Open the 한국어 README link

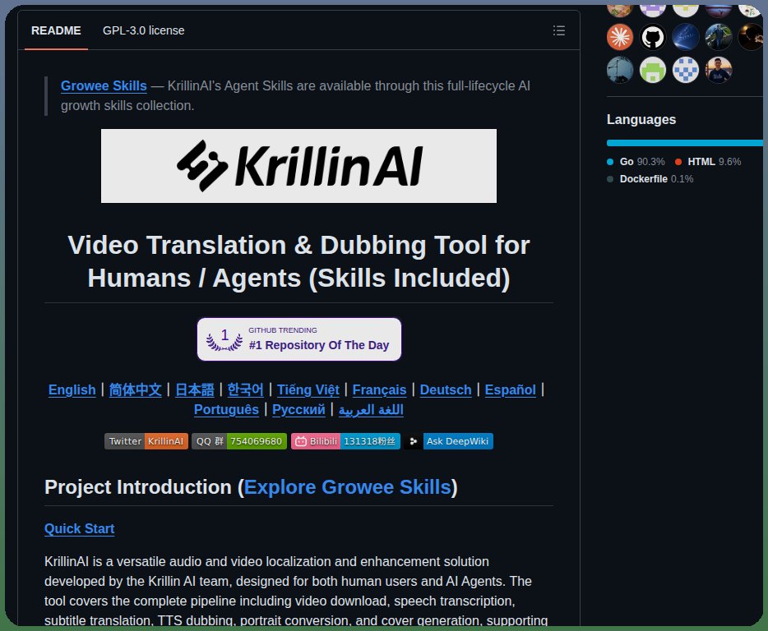pos(245,389)
